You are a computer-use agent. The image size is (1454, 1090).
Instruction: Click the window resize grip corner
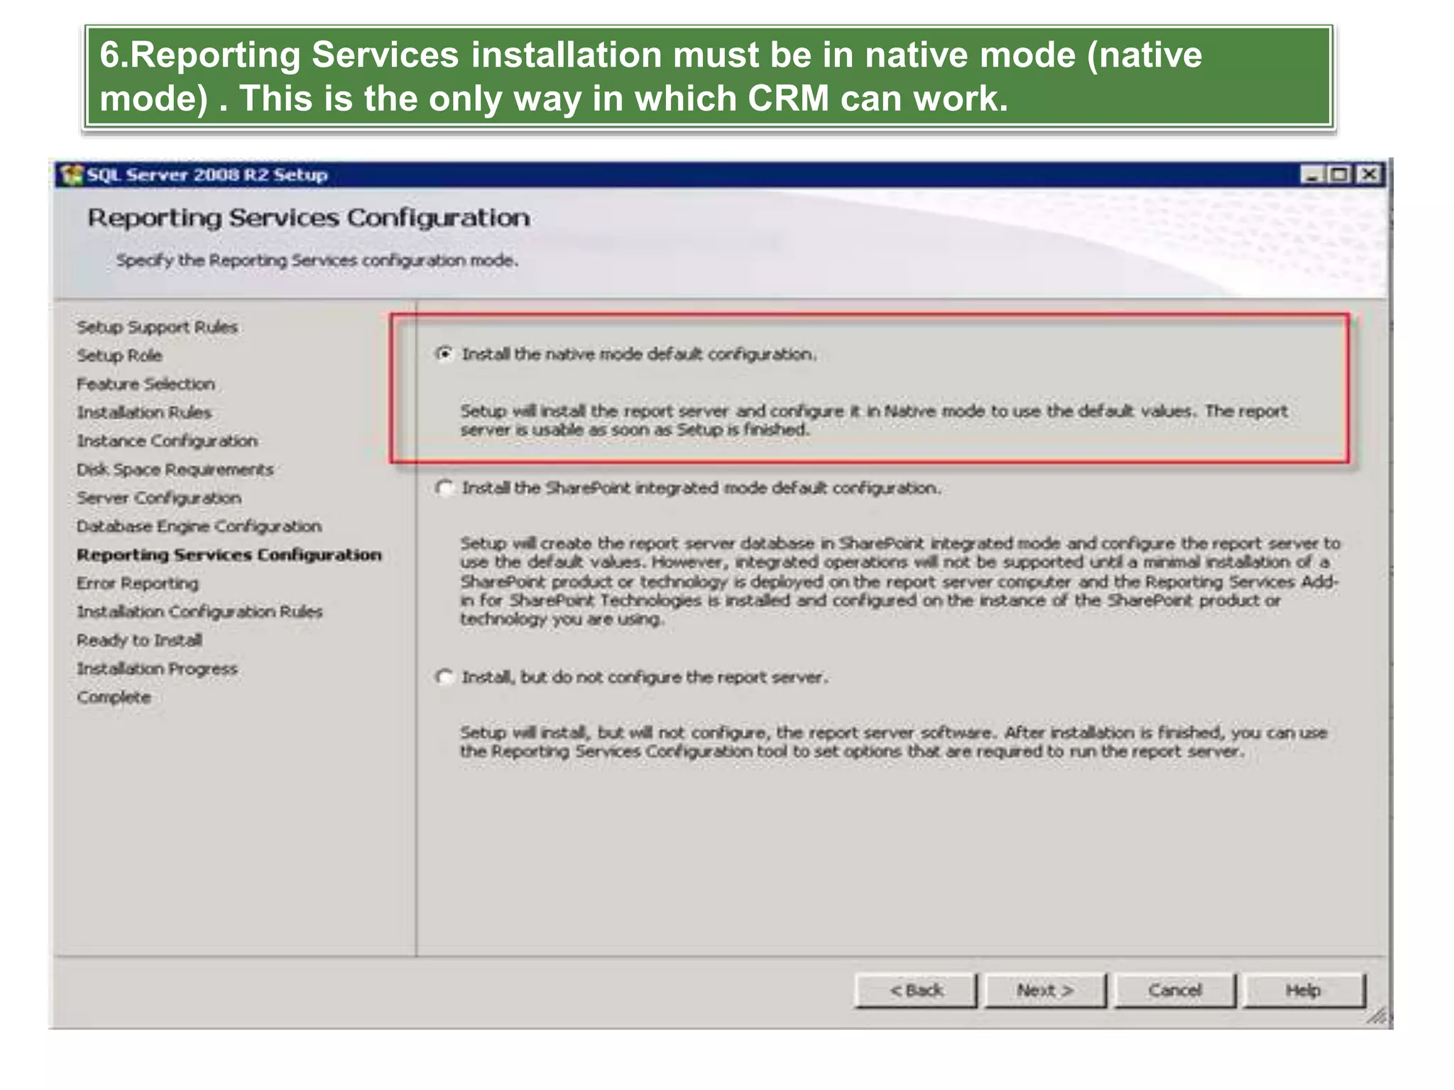[x=1376, y=1016]
